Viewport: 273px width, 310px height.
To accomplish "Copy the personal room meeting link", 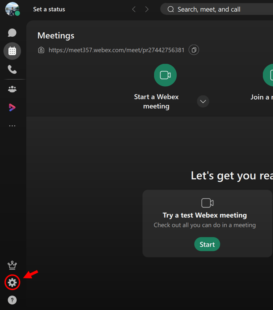I will point(193,50).
